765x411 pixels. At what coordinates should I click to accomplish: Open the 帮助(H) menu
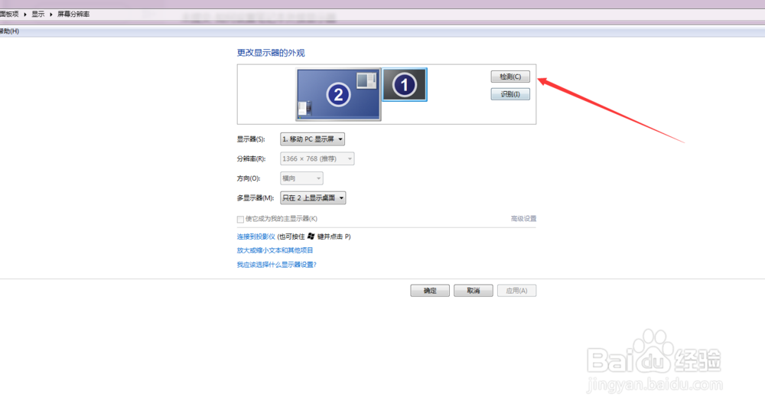click(x=9, y=31)
